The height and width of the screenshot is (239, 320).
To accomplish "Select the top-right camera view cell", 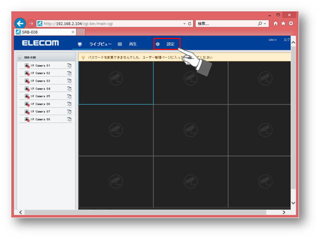I will tap(259, 83).
